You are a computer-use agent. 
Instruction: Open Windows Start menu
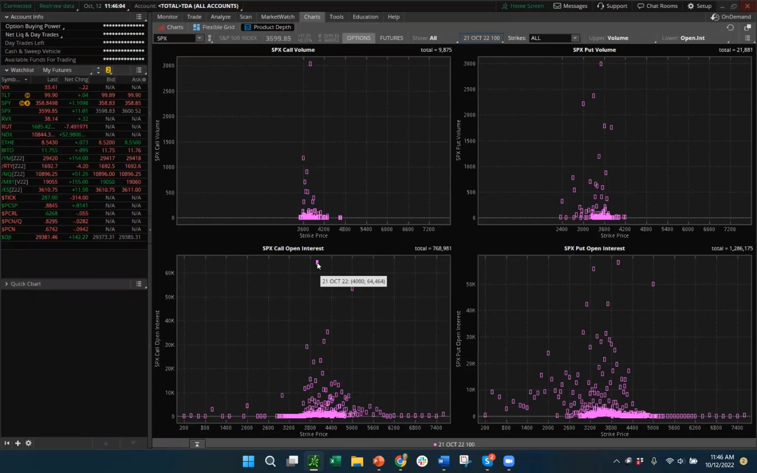tap(248, 461)
